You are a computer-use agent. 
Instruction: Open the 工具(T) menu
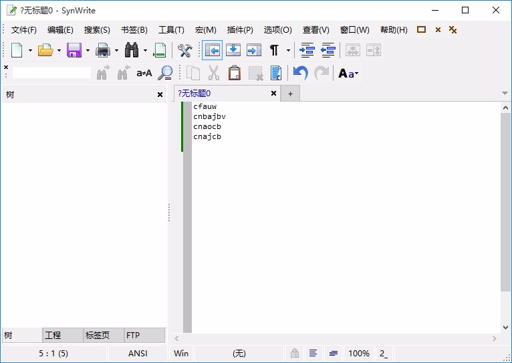coord(171,30)
